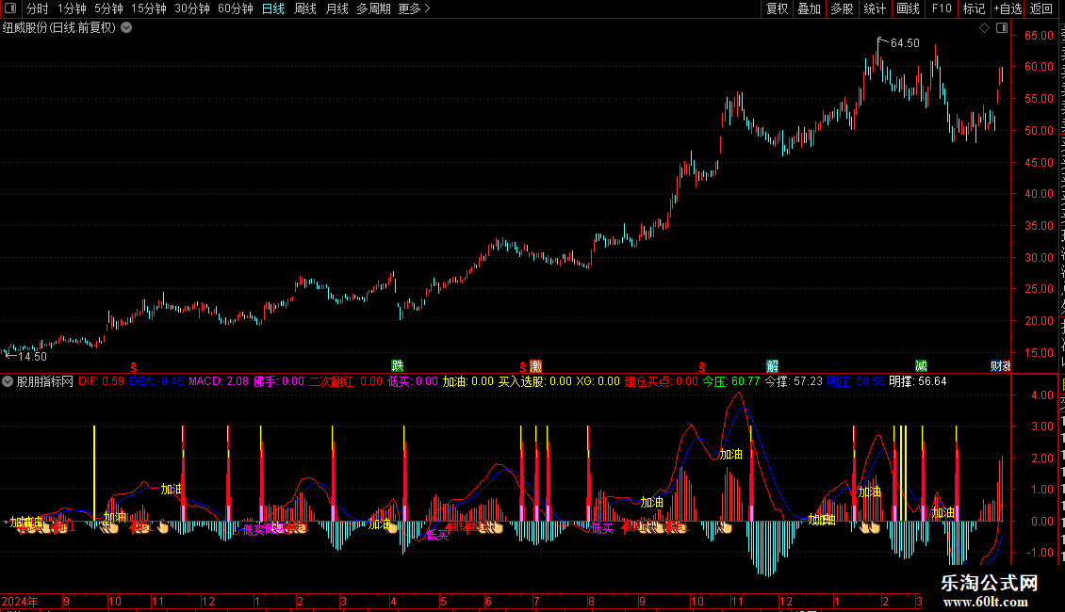Viewport: 1065px width, 612px height.
Task: Switch to 分时 intraday view
Action: point(38,8)
